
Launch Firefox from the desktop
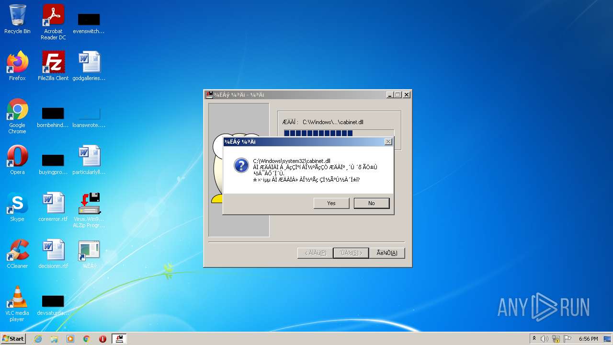point(17,66)
